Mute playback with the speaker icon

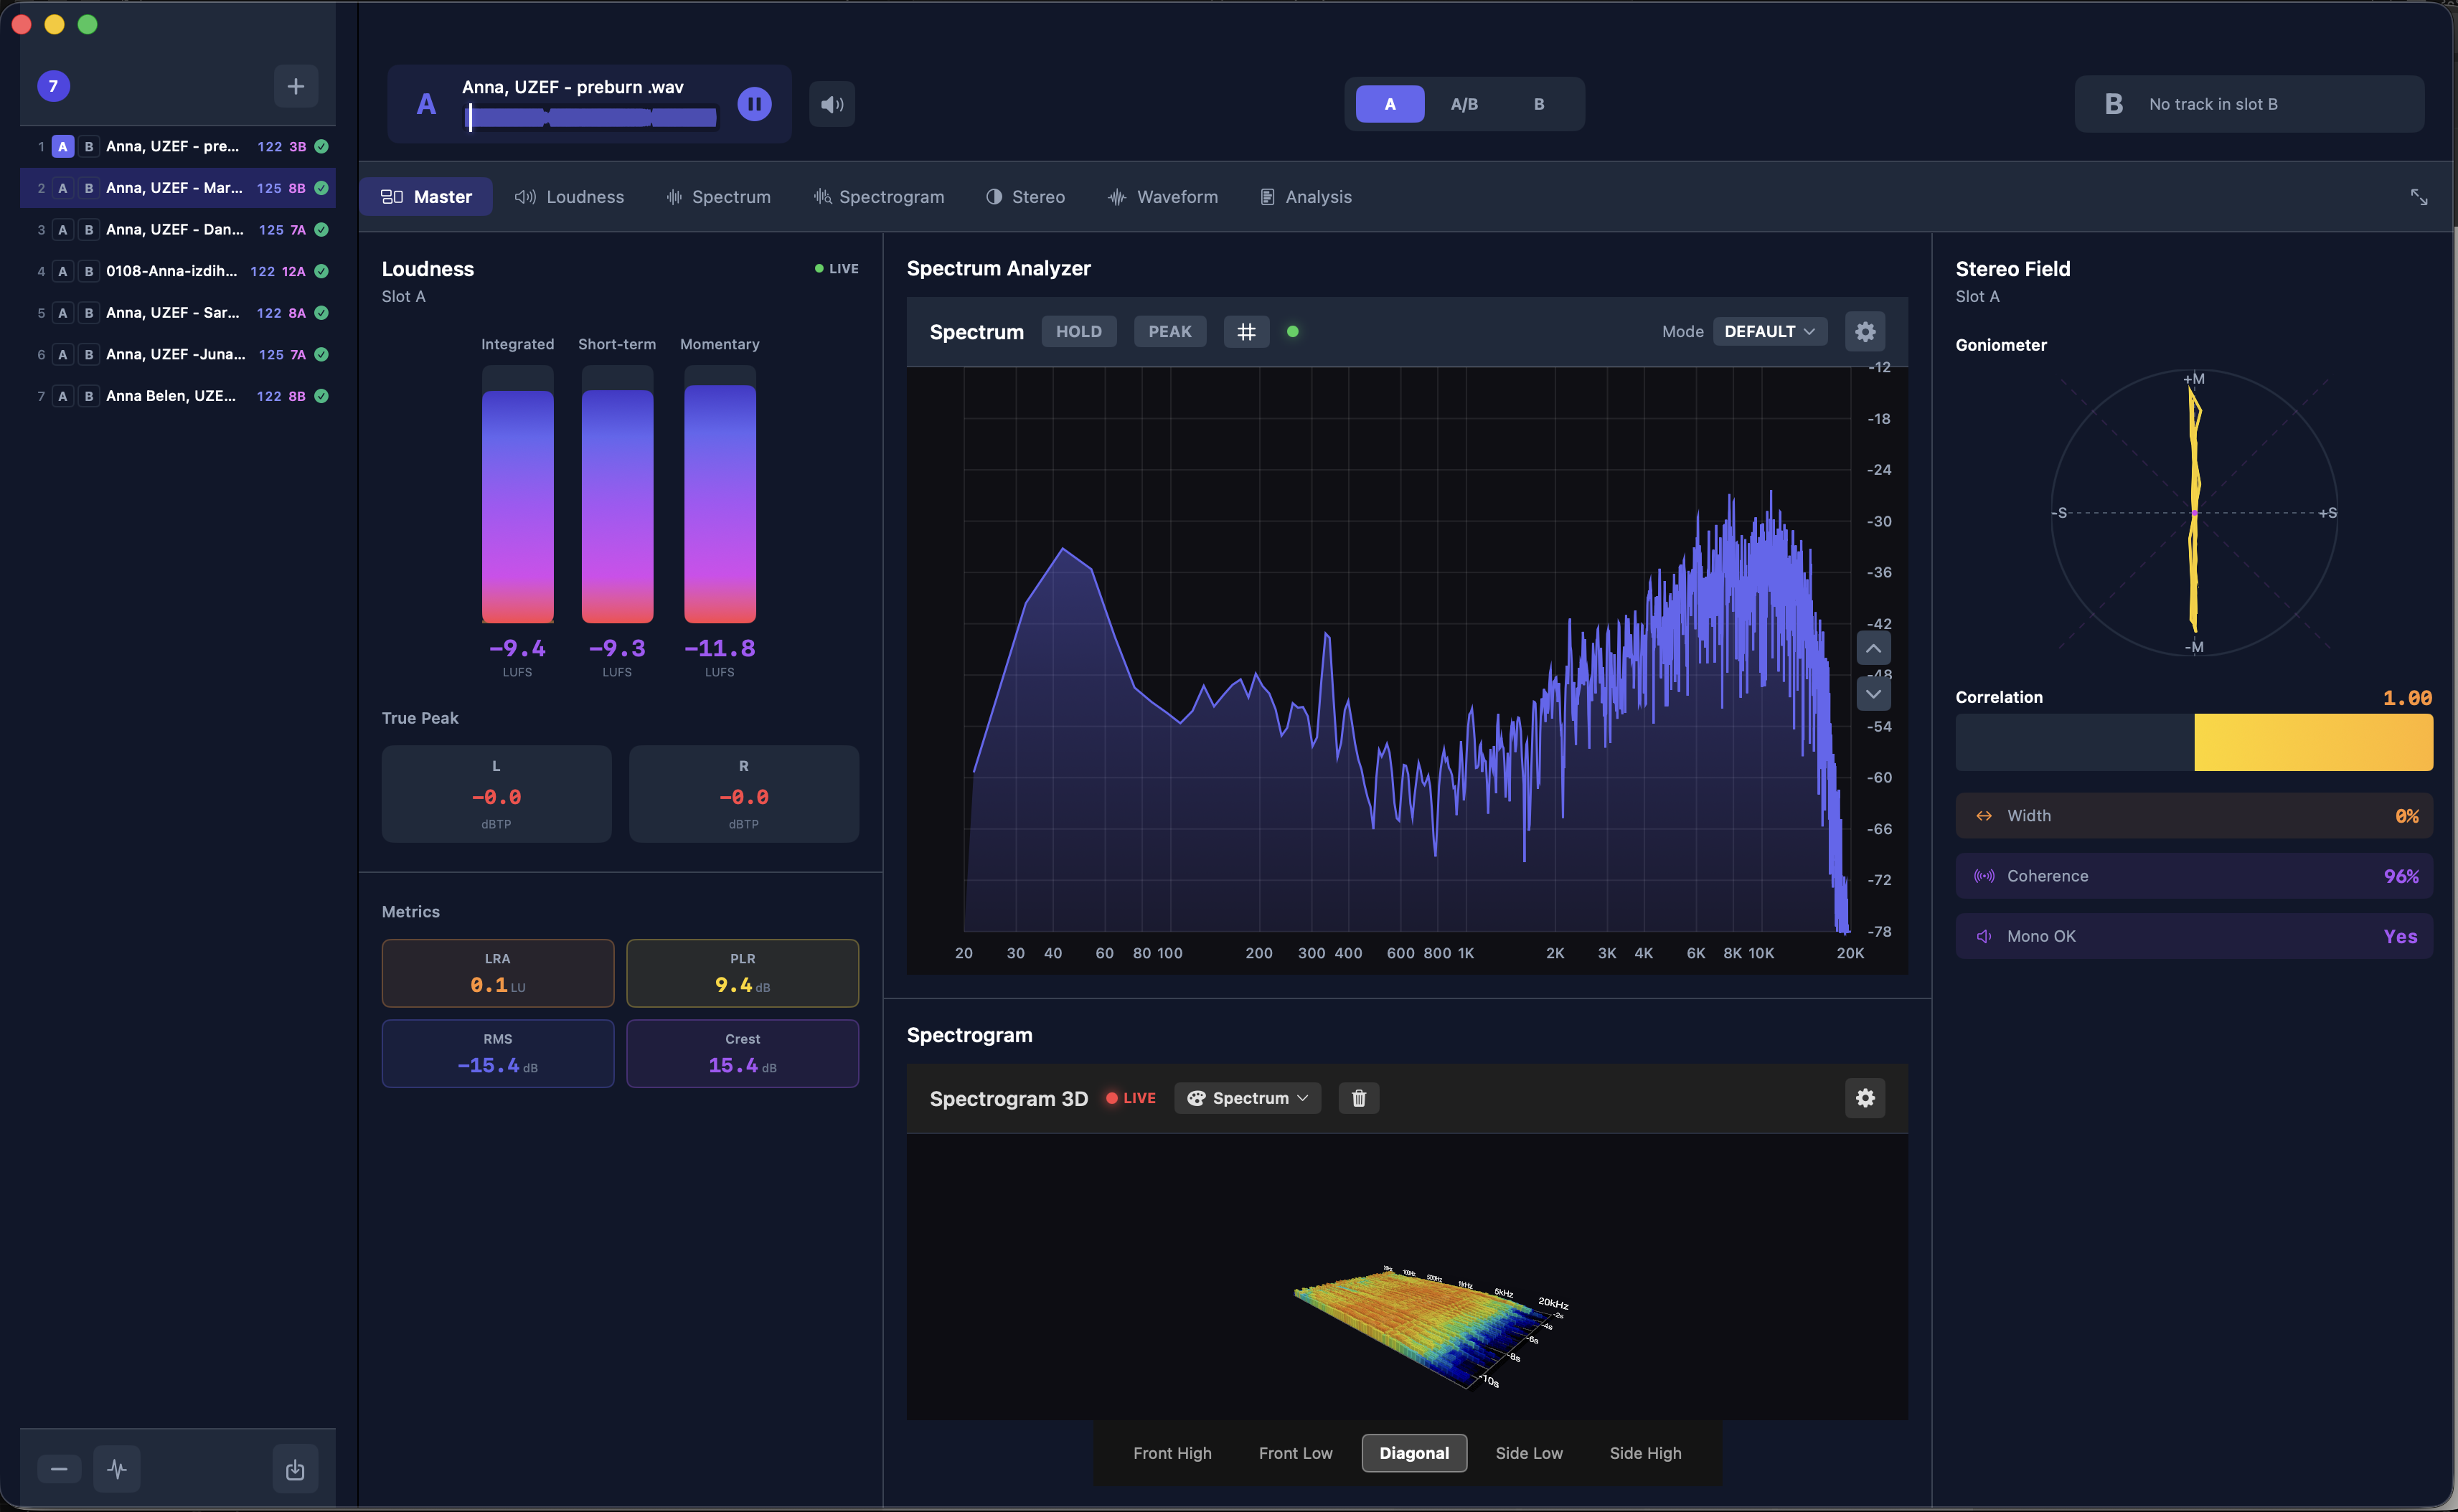pos(831,103)
